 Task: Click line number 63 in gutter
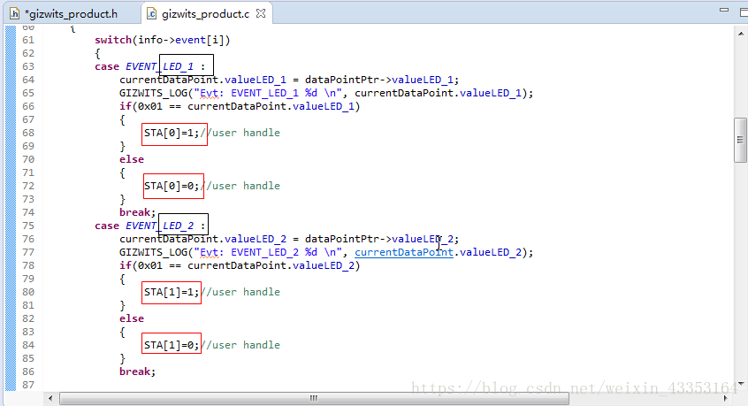tap(28, 66)
